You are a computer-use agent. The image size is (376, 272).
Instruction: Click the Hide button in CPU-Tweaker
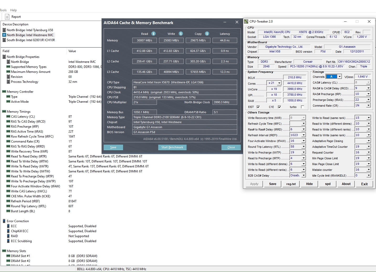309,184
